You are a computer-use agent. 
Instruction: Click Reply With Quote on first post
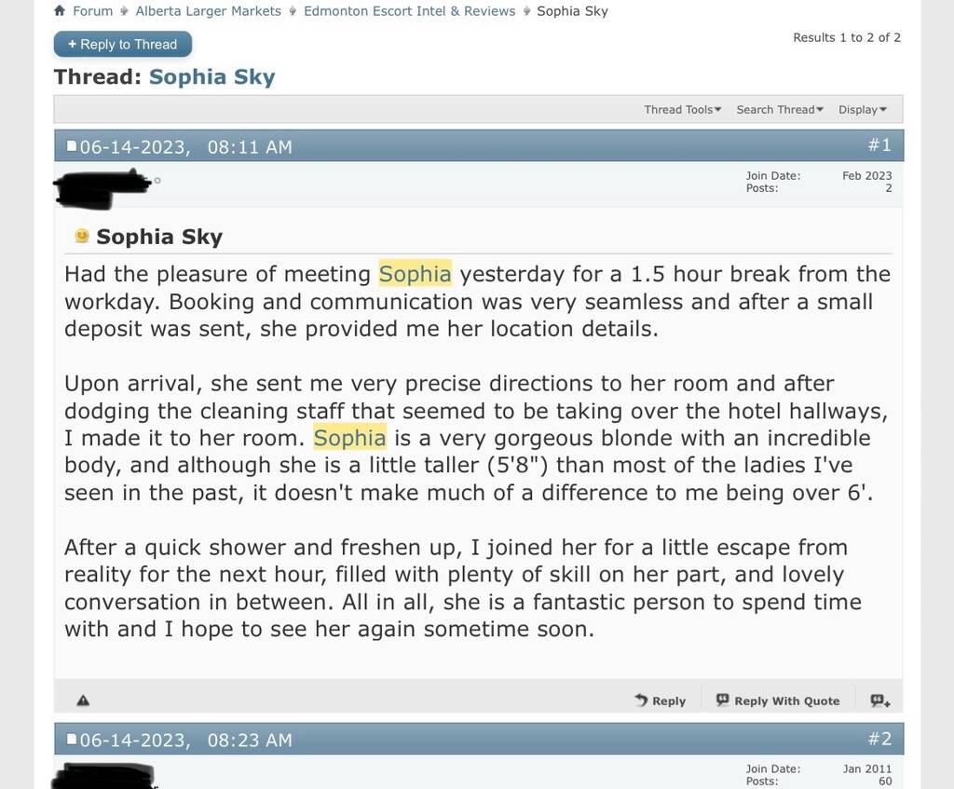pos(778,701)
